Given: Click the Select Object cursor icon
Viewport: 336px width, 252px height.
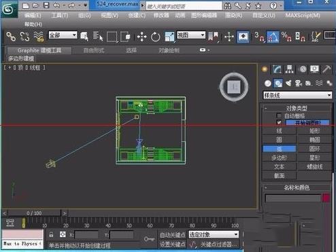Looking at the screenshot, I should (84, 37).
